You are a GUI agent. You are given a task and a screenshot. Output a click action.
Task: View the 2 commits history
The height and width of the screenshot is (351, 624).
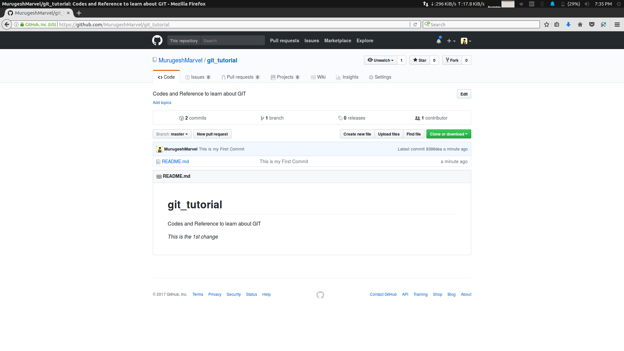click(193, 118)
